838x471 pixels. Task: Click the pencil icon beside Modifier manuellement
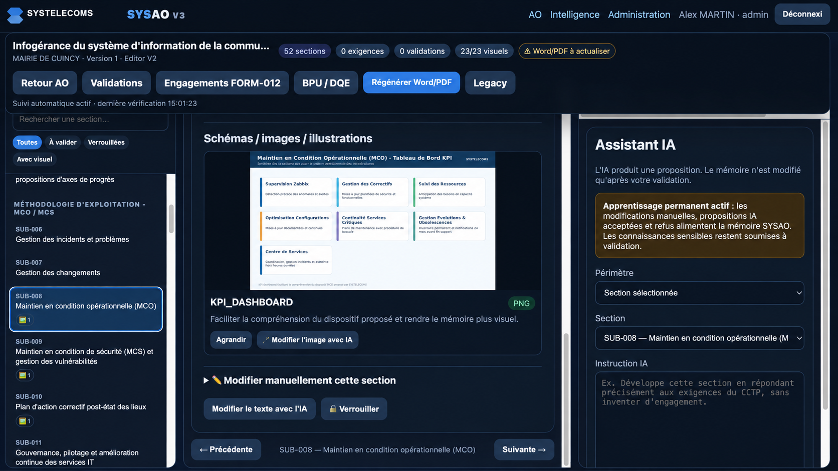point(217,380)
